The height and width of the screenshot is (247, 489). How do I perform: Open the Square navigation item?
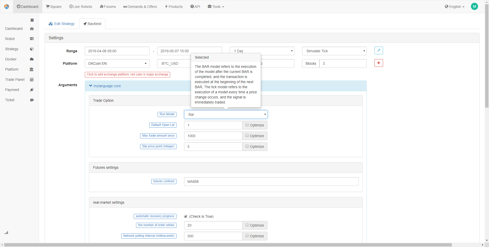(x=54, y=7)
